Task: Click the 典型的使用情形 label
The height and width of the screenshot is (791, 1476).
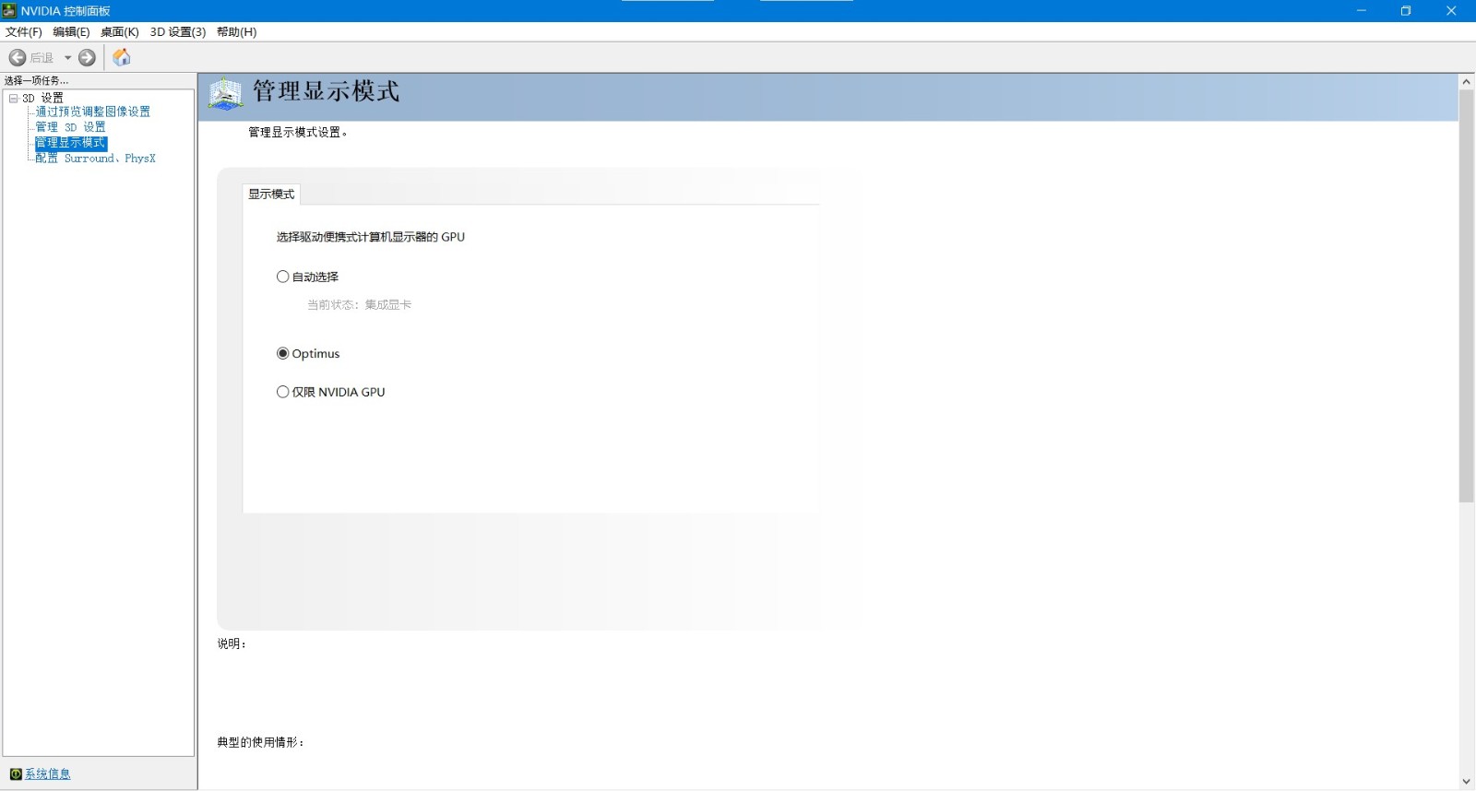Action: [260, 742]
